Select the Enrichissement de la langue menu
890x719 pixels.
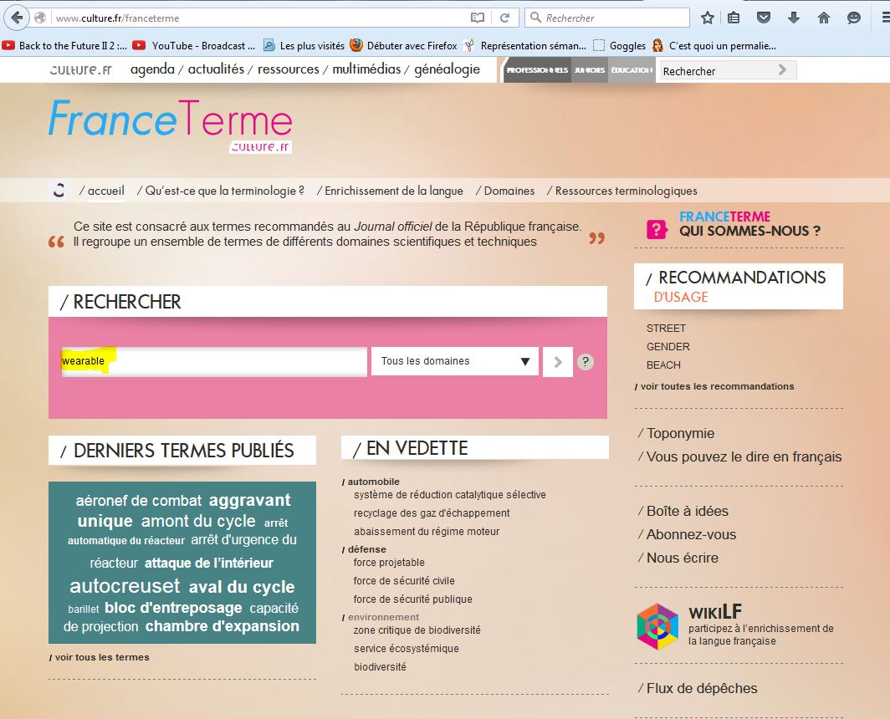pos(393,191)
